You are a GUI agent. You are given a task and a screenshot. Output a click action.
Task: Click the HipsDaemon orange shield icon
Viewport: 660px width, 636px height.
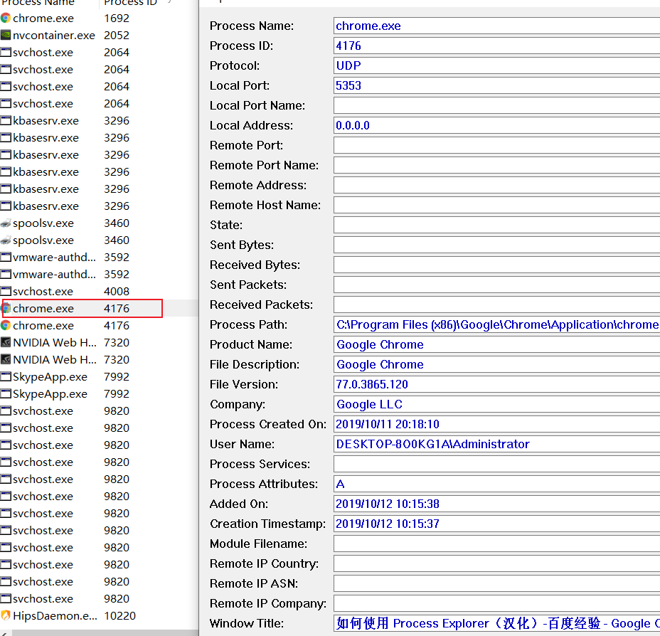click(6, 616)
